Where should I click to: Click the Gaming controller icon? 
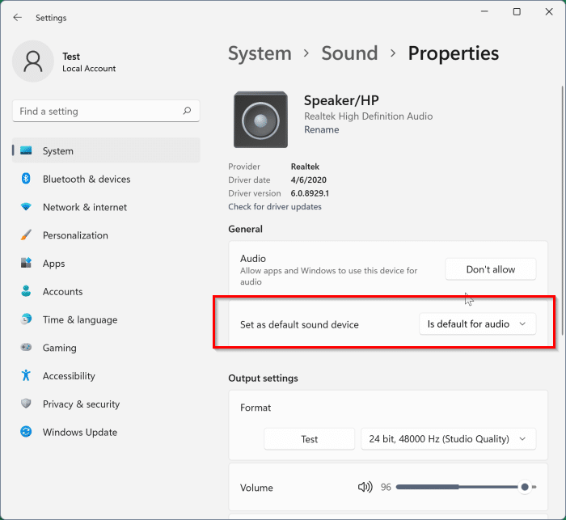26,348
